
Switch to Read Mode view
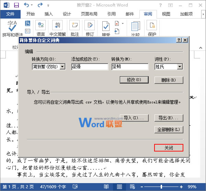coord(106,187)
